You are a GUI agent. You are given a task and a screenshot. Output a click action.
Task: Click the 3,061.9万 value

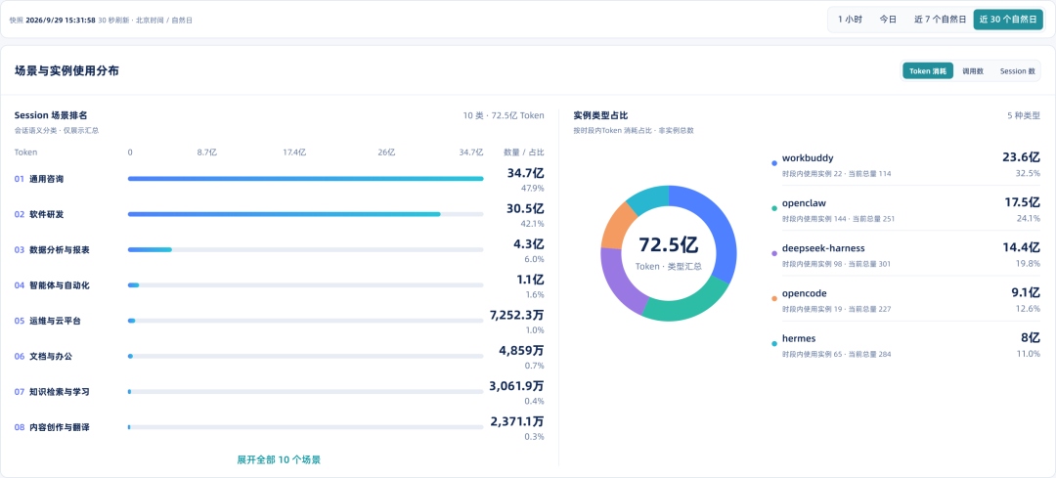pyautogui.click(x=516, y=386)
